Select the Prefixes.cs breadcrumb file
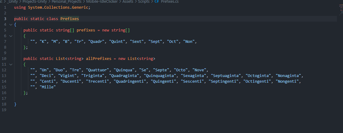The width and height of the screenshot is (343, 133). [170, 2]
